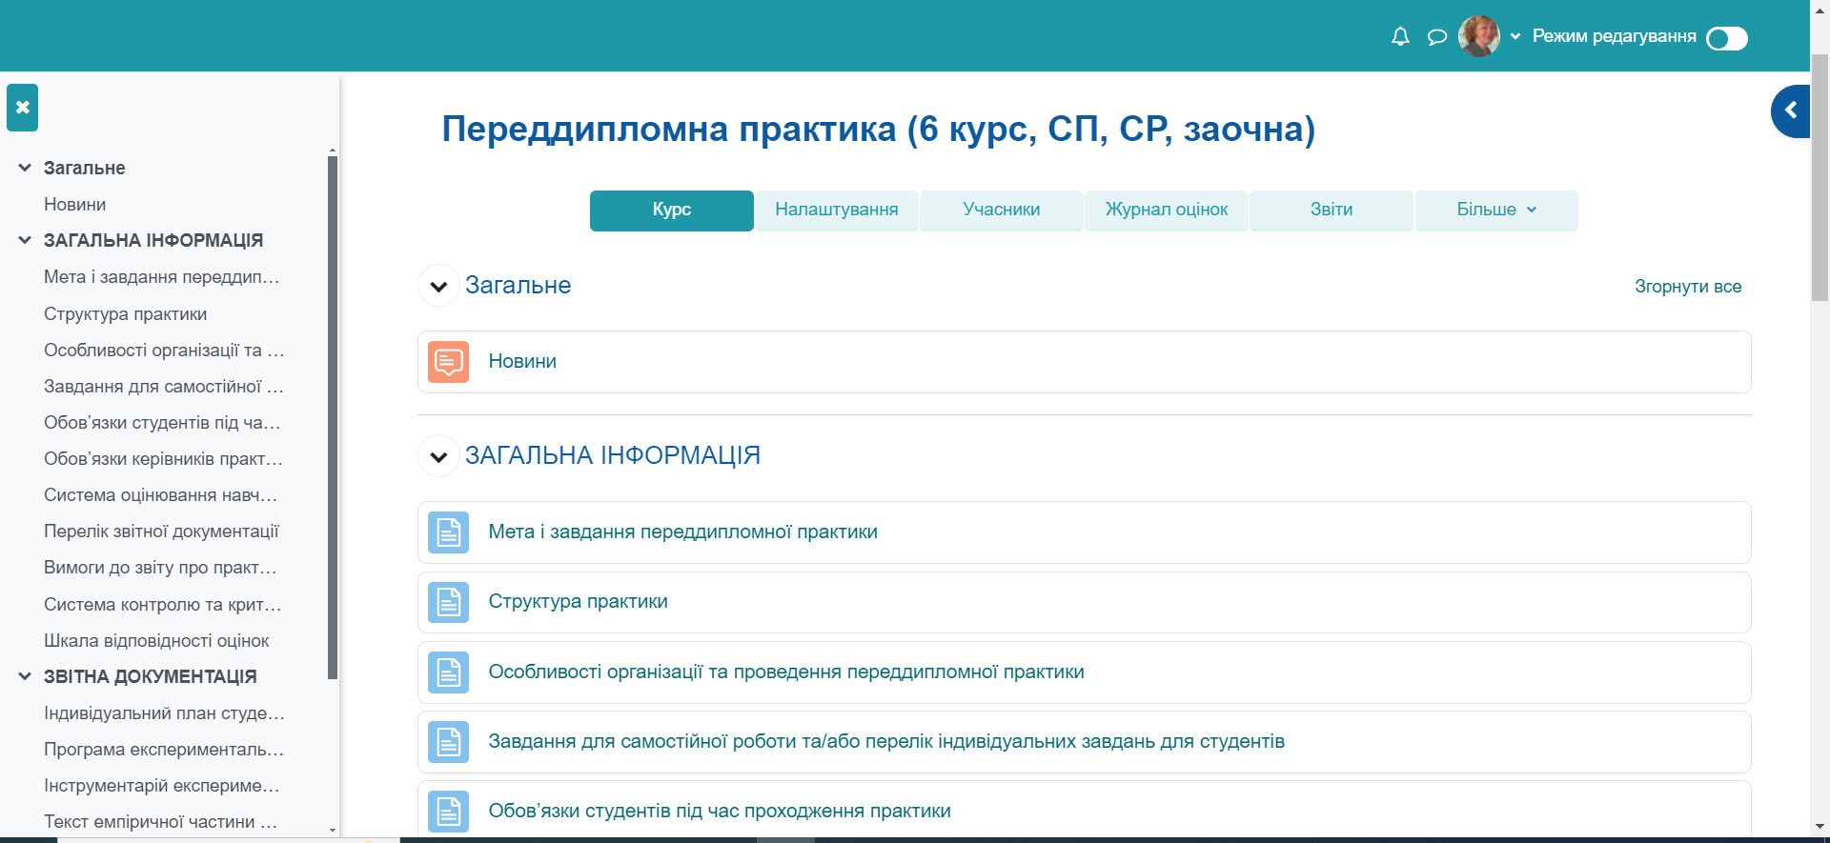Screen dimensions: 1830x843
Task: Click page icon for Завдання для самостійної роботи
Action: [448, 742]
